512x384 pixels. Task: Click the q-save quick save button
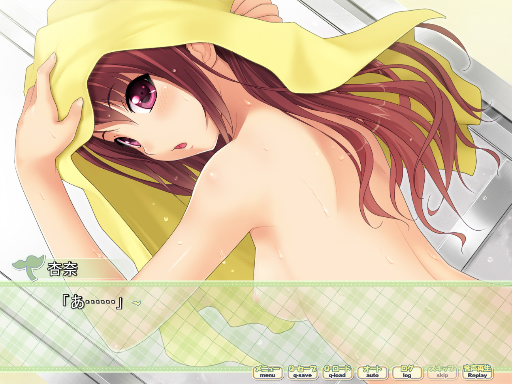click(303, 372)
